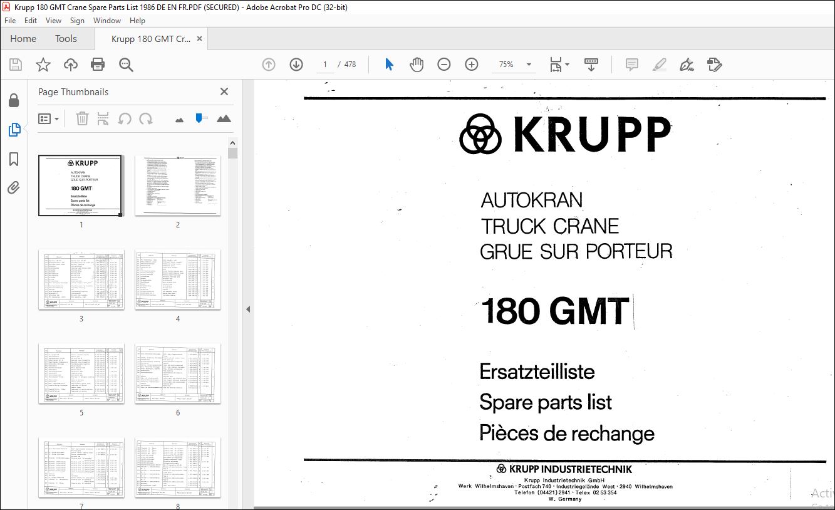Close the Page Thumbnails panel
The image size is (835, 510).
coord(224,91)
